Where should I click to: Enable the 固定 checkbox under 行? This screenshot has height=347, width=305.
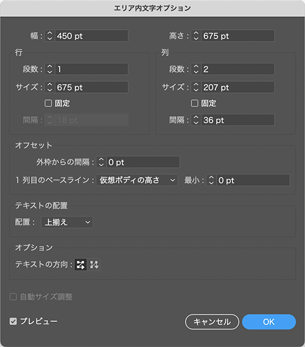(x=48, y=103)
